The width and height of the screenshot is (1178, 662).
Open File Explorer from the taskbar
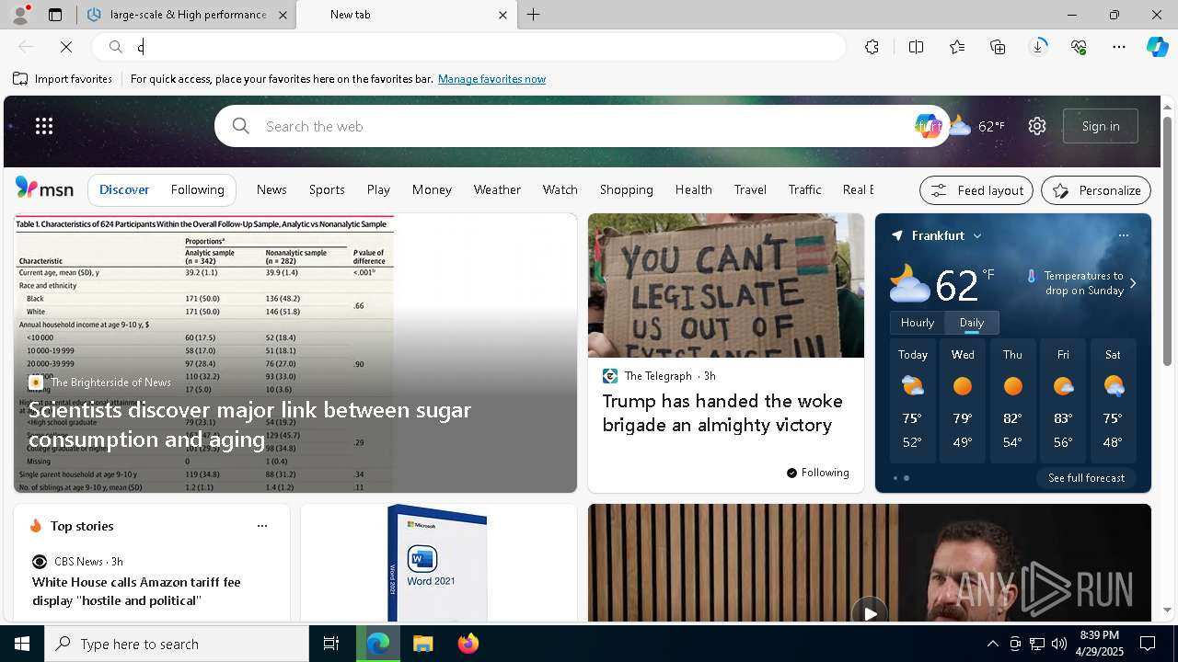tap(422, 644)
